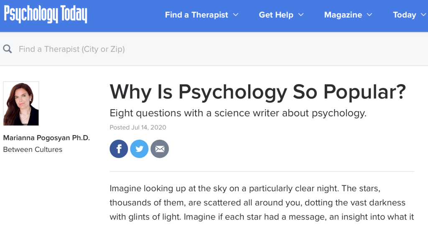
Task: Open the Today menu
Action: 404,15
